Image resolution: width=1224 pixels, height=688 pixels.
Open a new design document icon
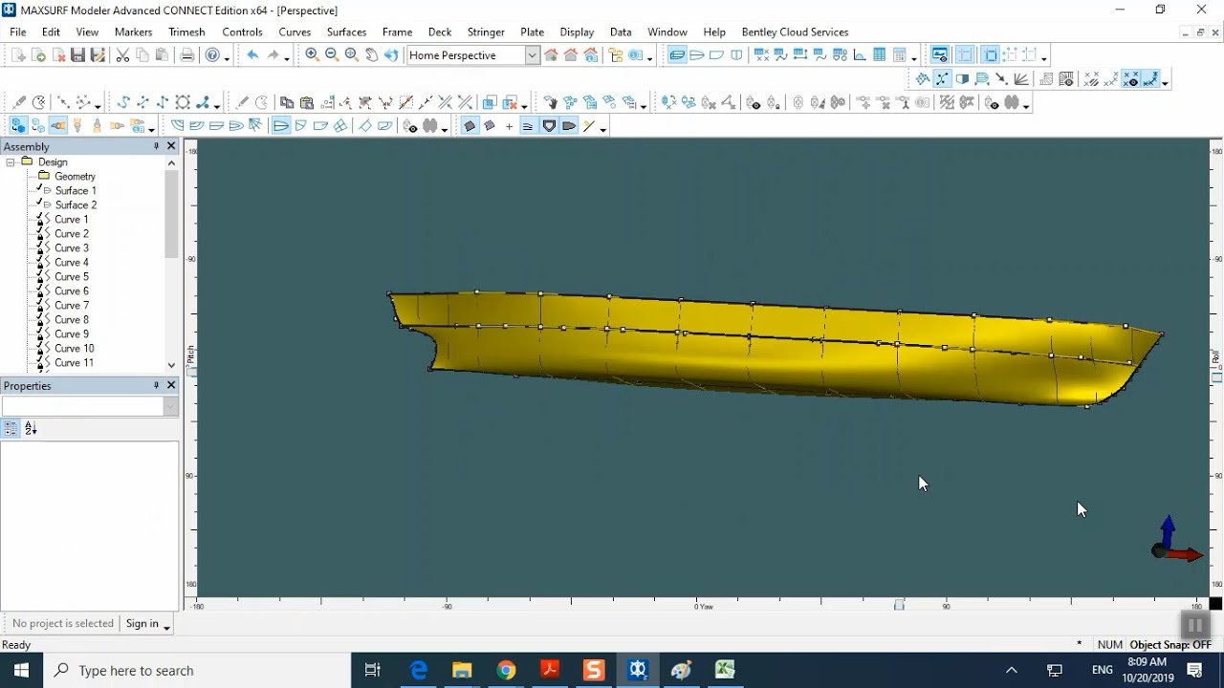click(18, 55)
